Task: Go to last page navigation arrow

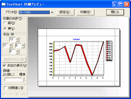Action: tap(24, 94)
